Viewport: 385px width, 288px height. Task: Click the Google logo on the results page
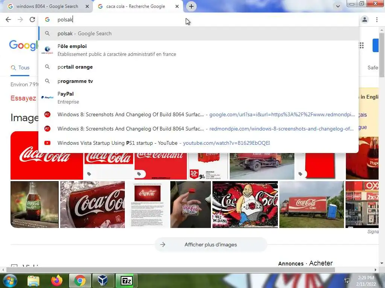point(23,45)
